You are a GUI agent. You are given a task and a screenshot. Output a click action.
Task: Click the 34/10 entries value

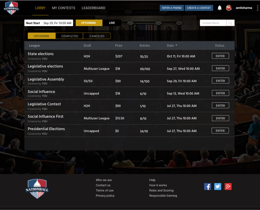pos(144,131)
